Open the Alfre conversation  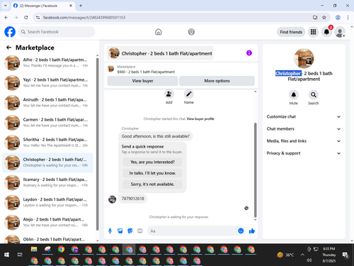48,62
